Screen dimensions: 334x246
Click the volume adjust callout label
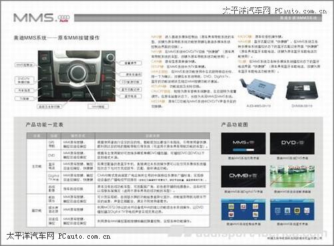pos(130,63)
